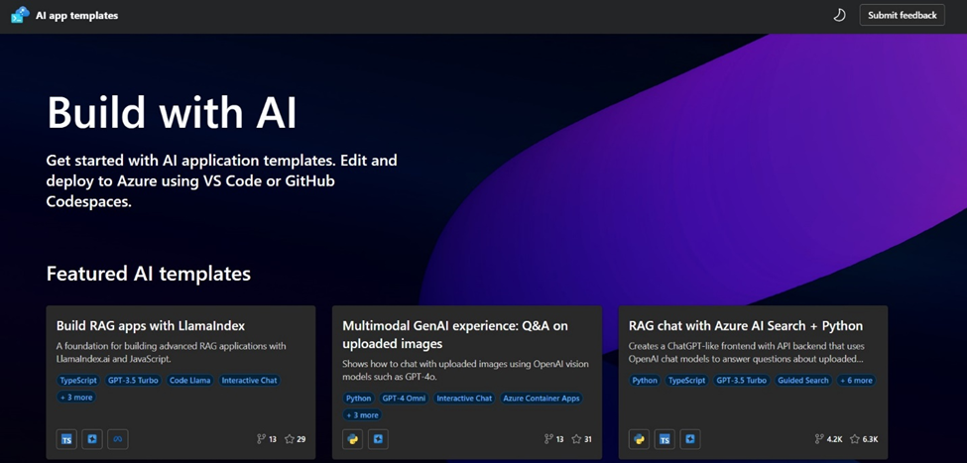This screenshot has height=463, width=967.
Task: Click the AI app templates logo icon
Action: click(x=20, y=16)
